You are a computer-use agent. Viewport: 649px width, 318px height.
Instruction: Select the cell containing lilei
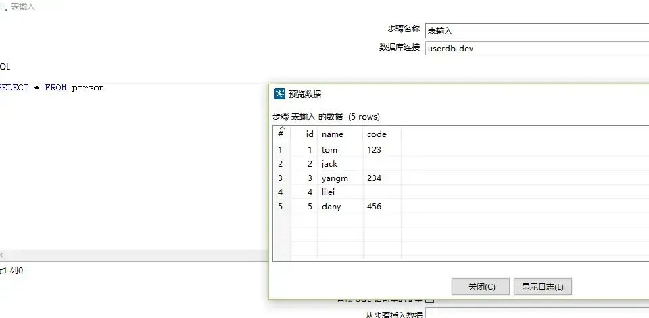pyautogui.click(x=340, y=192)
